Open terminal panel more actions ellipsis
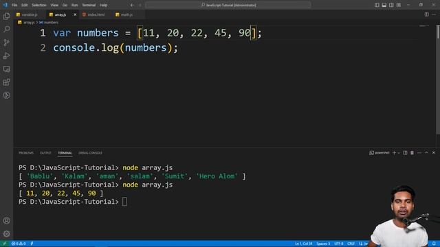Viewport: 440px width, 247px height. tap(419, 152)
